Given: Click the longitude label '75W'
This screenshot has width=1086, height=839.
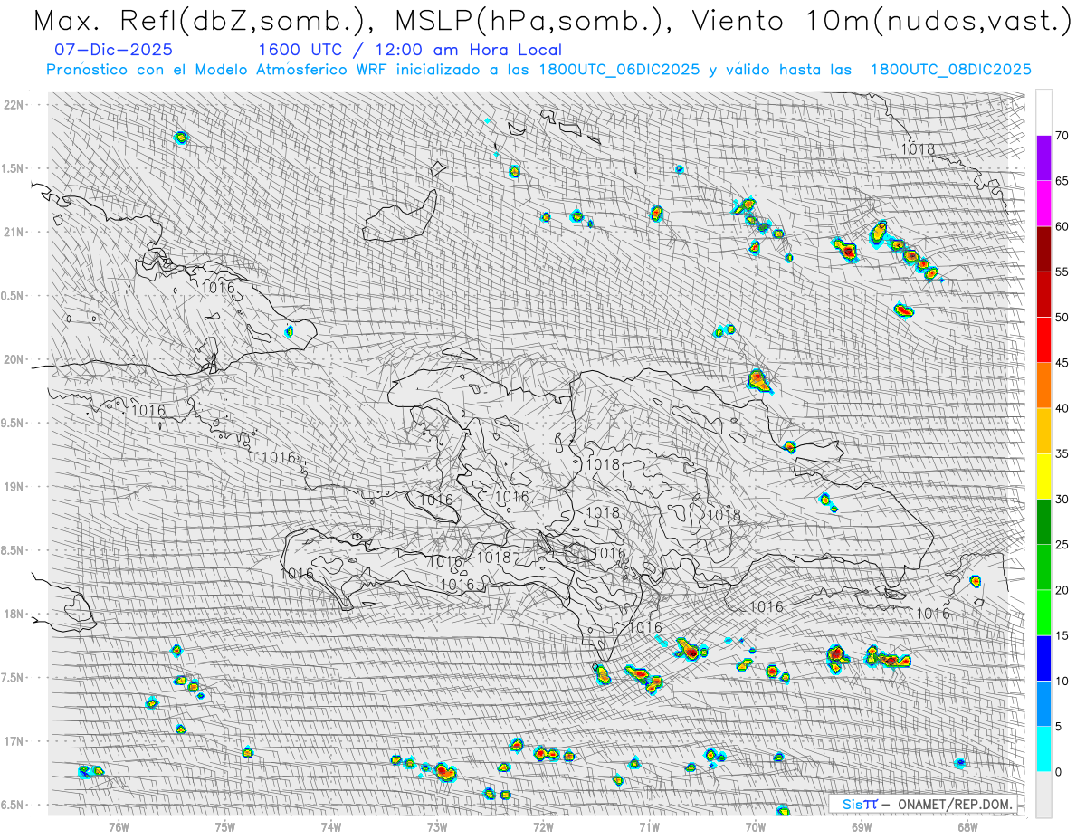Looking at the screenshot, I should click(225, 825).
